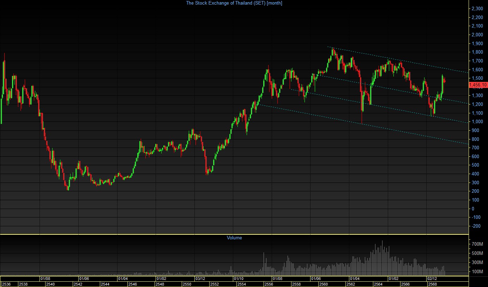Click the 2560 year label
Screen dimensions: 488x287
[323, 284]
